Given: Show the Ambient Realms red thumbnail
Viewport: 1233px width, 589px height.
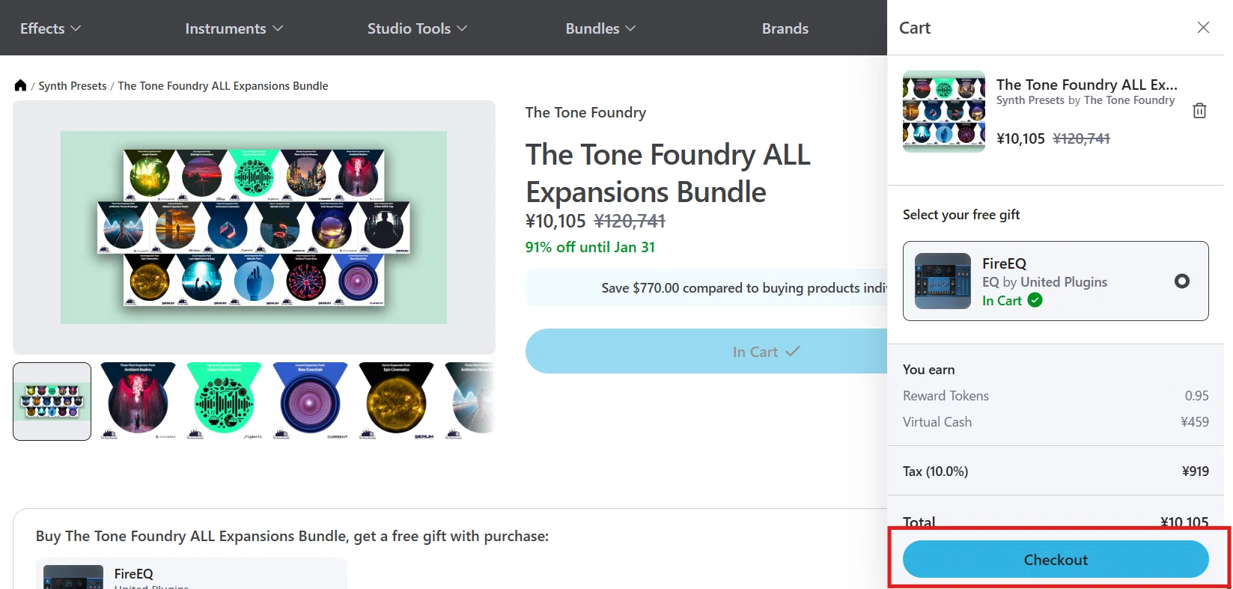Looking at the screenshot, I should (x=138, y=401).
